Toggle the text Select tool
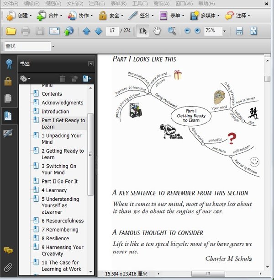274x280 pixels. pos(142,31)
